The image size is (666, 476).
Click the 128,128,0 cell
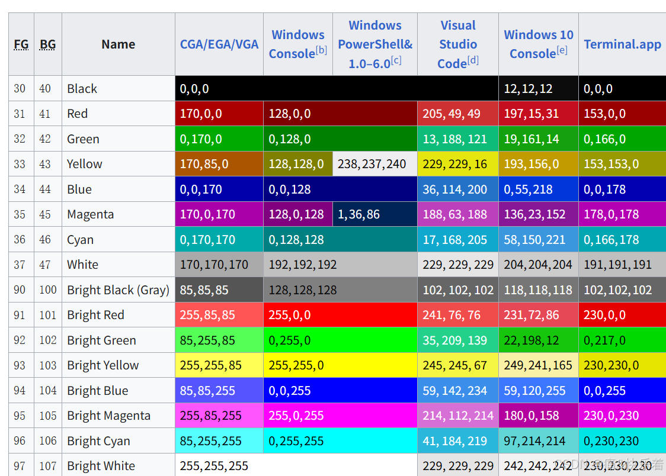pyautogui.click(x=298, y=164)
